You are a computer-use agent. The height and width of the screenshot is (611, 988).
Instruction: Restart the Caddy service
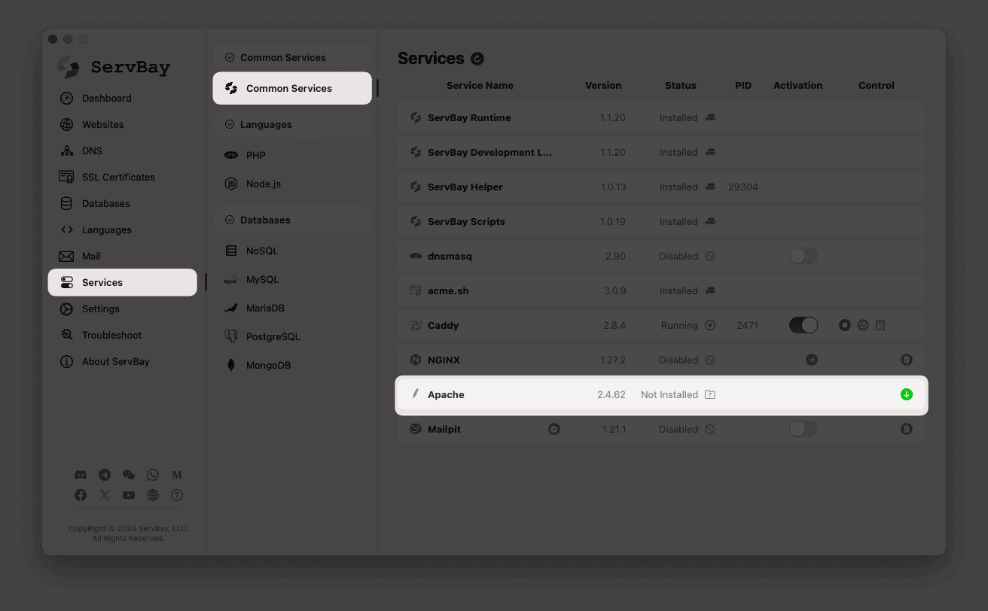[x=863, y=325]
